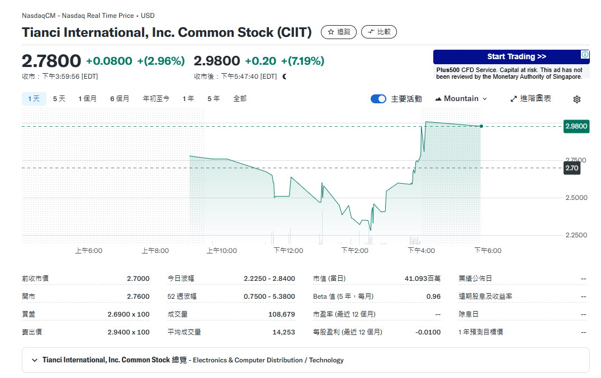
Task: Click the 除息日 label
Action: point(469,314)
